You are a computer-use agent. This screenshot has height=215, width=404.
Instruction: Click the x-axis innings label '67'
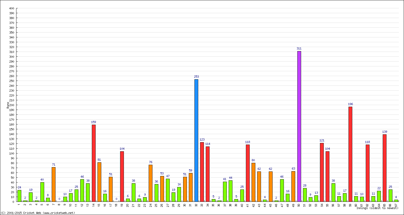coord(396,205)
